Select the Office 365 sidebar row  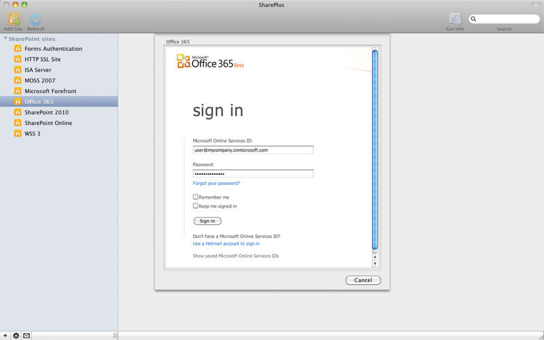click(x=58, y=101)
